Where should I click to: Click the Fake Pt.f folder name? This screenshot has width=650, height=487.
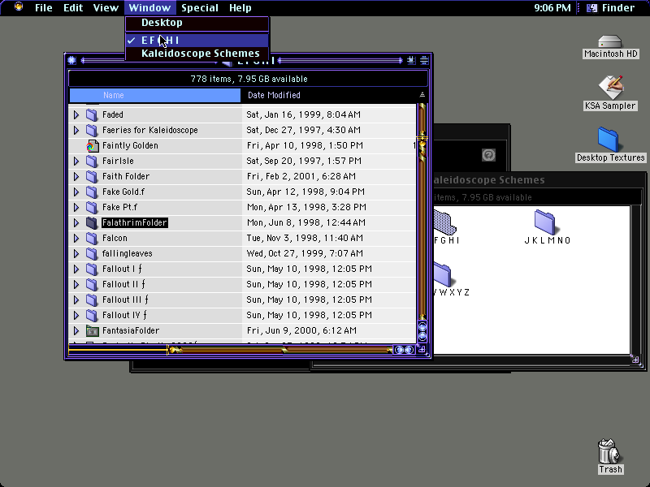tap(119, 207)
